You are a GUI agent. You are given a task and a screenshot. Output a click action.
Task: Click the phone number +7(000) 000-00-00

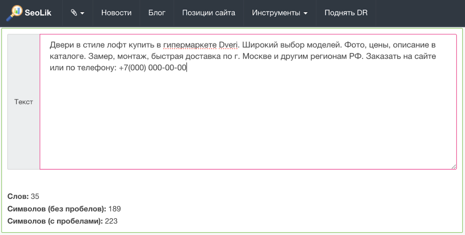(153, 68)
